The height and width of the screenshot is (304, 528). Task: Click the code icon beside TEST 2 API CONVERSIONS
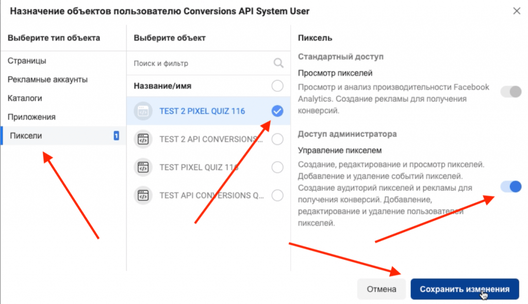tap(144, 139)
